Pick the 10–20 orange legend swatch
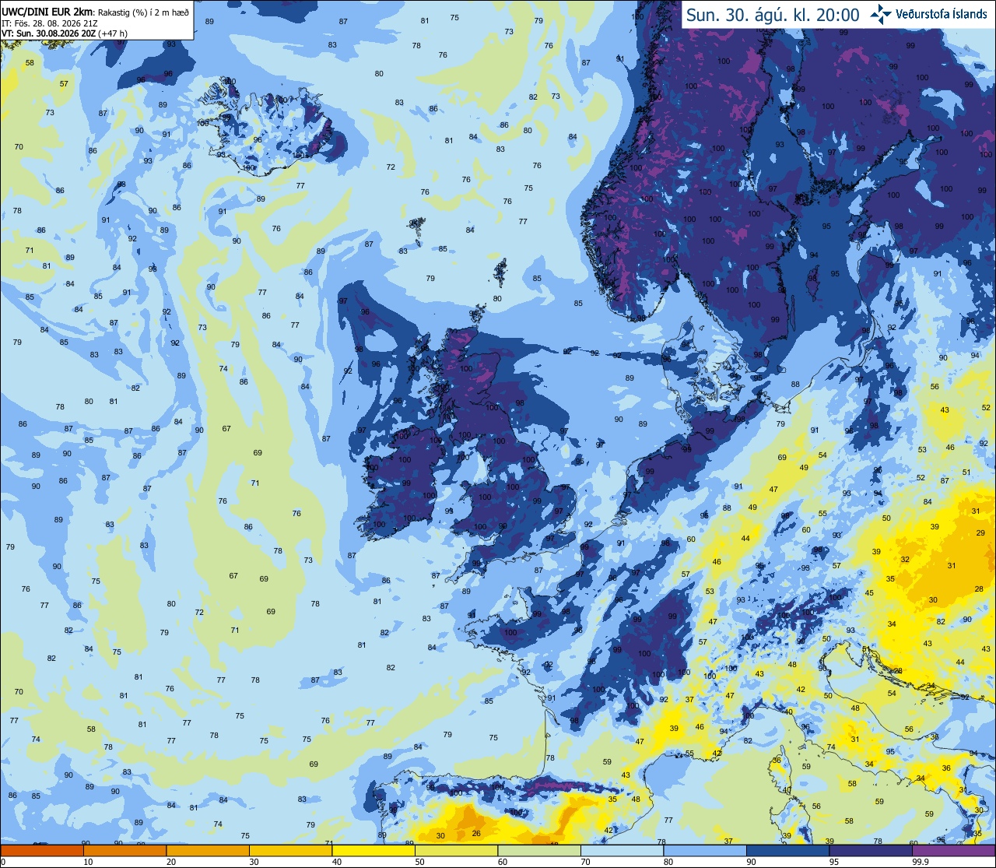Viewport: 996px width, 868px height. point(124,850)
